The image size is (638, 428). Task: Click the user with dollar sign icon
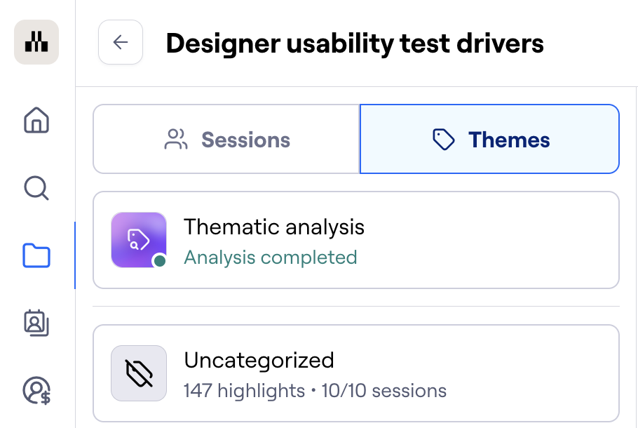point(36,390)
